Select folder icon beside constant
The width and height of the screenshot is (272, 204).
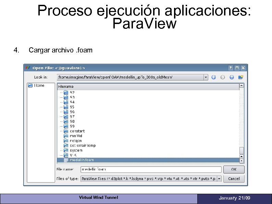click(66, 131)
